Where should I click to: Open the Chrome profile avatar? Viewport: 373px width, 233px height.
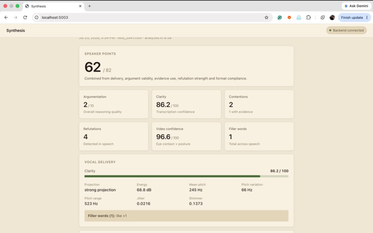[332, 18]
